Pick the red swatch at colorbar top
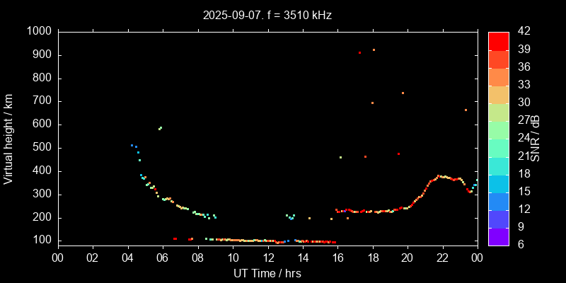 pyautogui.click(x=498, y=40)
